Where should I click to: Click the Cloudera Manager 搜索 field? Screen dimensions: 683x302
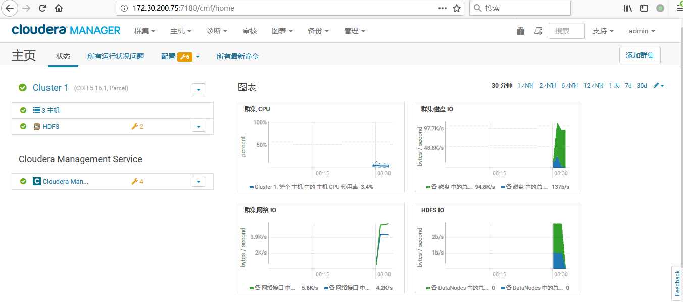click(x=567, y=31)
